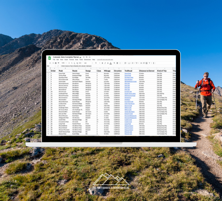Toggle strikethrough formatting in the toolbar
Image resolution: width=222 pixels, height=201 pixels.
[x=108, y=63]
